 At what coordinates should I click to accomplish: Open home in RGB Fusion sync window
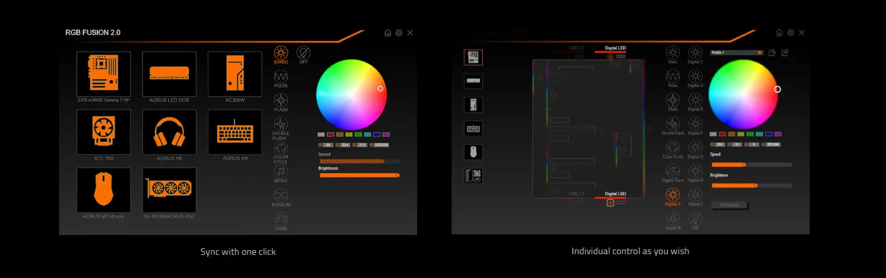pyautogui.click(x=388, y=32)
